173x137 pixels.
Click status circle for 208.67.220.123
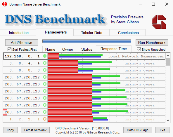coord(45,98)
